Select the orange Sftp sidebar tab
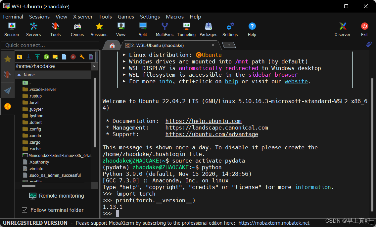This screenshot has width=376, height=227. [x=8, y=106]
